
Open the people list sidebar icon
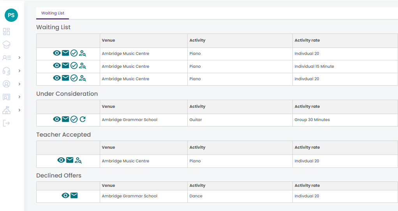pos(7,58)
